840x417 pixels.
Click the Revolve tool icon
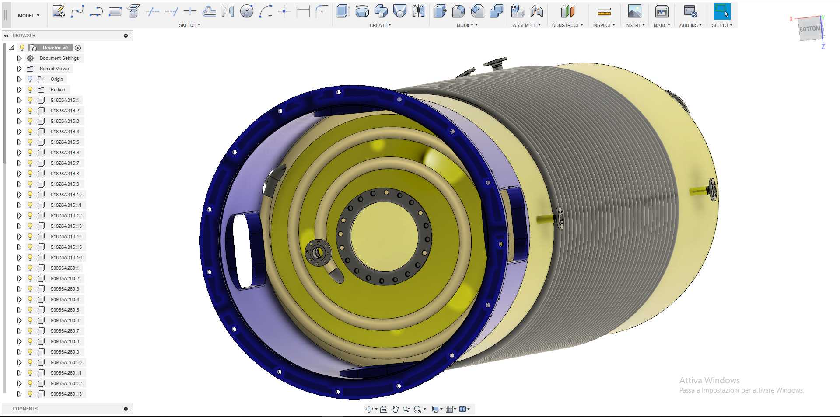(362, 11)
